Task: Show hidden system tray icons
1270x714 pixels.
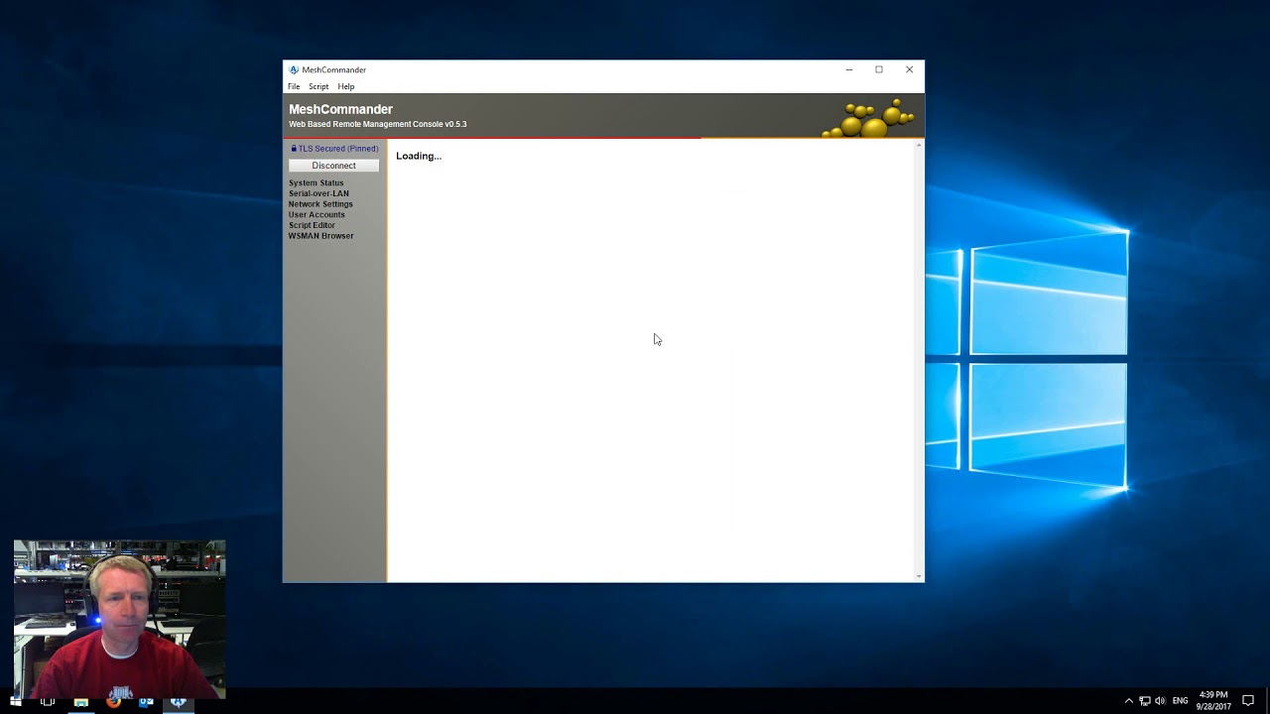Action: (x=1128, y=701)
